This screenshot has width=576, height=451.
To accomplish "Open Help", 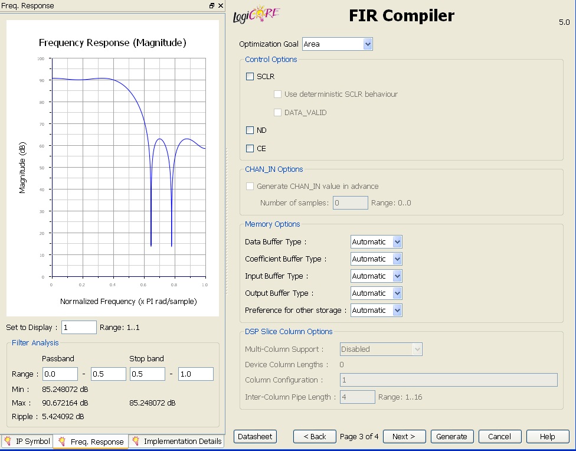I will click(x=547, y=437).
